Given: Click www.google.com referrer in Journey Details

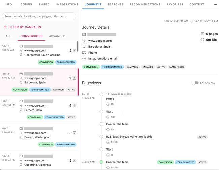Looking at the screenshot, I should tap(100, 41).
